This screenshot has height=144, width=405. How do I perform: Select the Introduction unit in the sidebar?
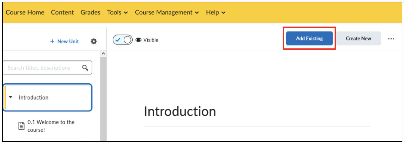tap(48, 98)
